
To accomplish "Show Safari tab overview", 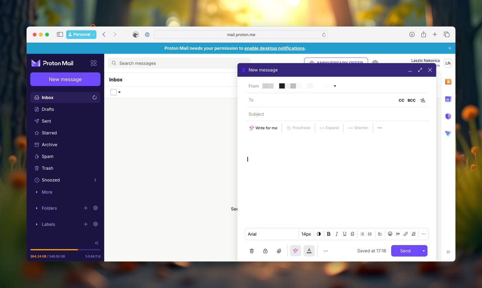I will (447, 34).
